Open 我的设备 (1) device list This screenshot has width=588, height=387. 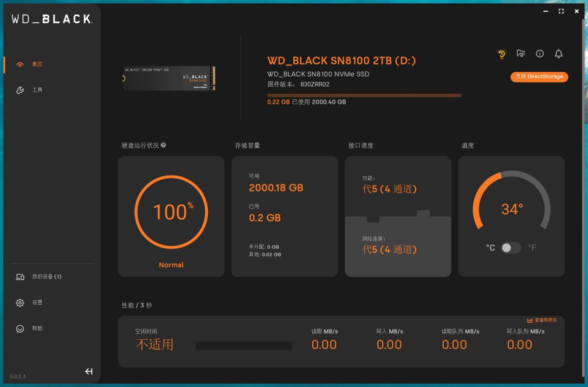pyautogui.click(x=46, y=277)
